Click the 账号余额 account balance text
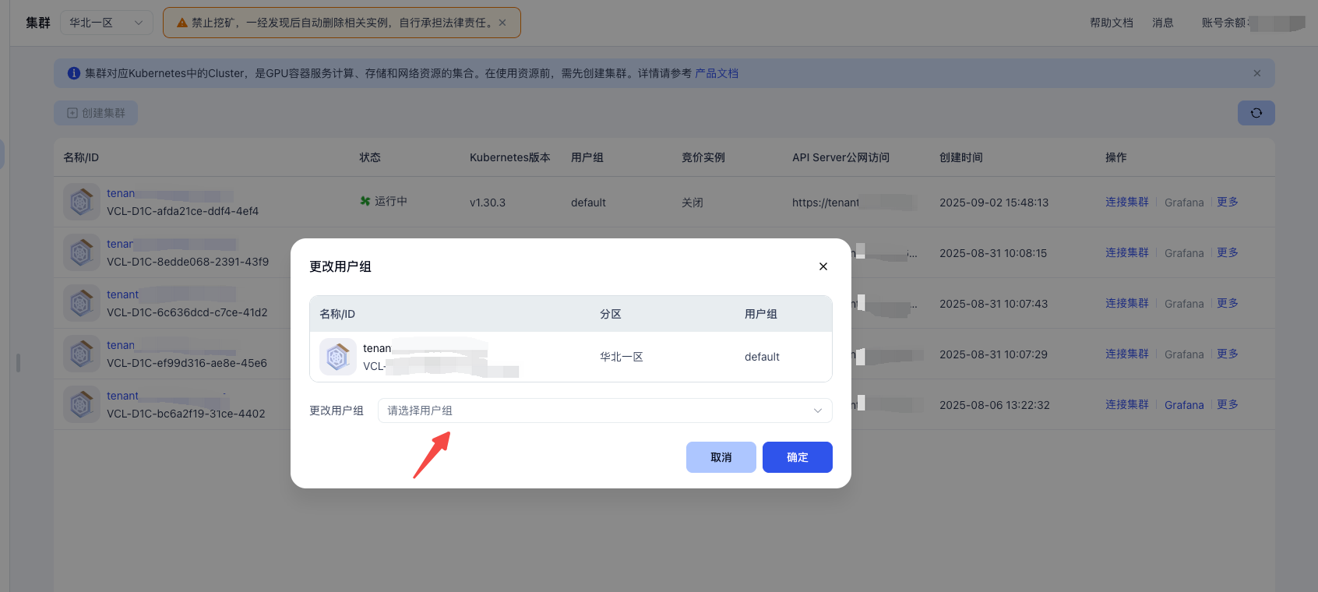Screen dimensions: 1318x592 click(1225, 23)
